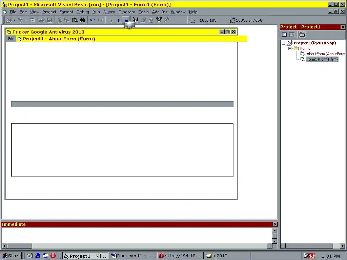The height and width of the screenshot is (260, 347).
Task: Open dropdown arrow beside Add Form icon
Action: (26, 20)
